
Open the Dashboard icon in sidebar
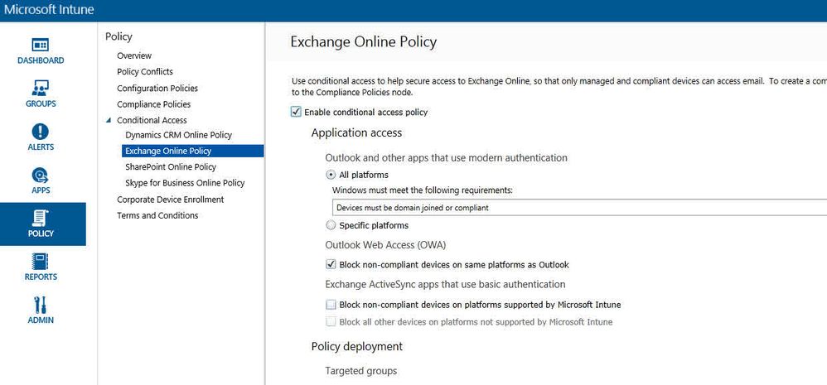click(x=41, y=44)
